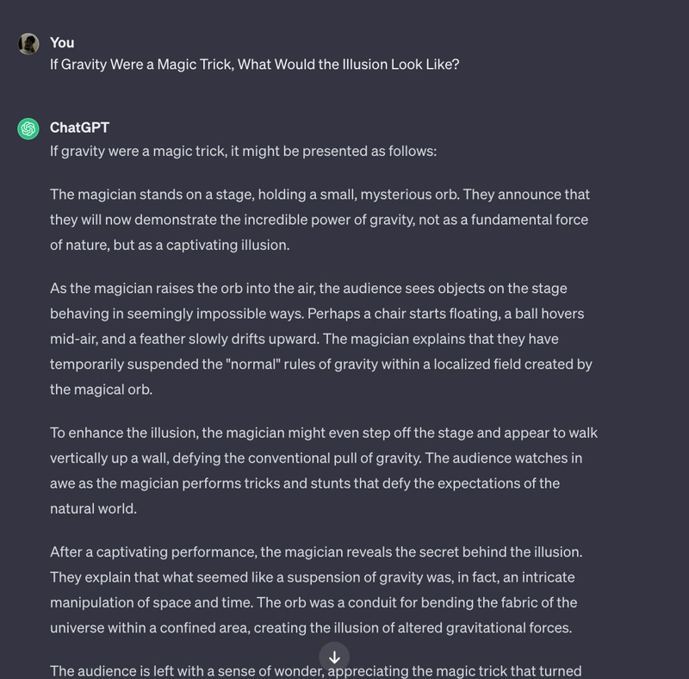Click the green ChatGPT logo icon
This screenshot has height=679, width=689.
[28, 128]
